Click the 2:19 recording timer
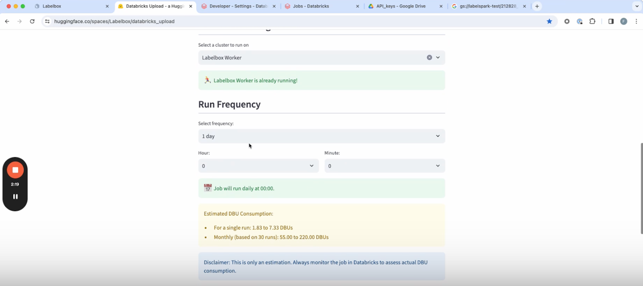The image size is (643, 286). (x=15, y=185)
